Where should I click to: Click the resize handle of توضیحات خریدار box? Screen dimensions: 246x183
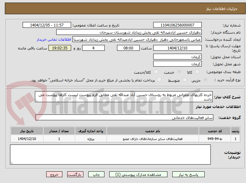click(12, 163)
